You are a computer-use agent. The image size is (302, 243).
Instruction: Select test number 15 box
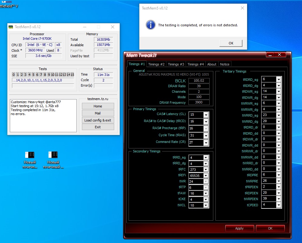click(x=72, y=75)
